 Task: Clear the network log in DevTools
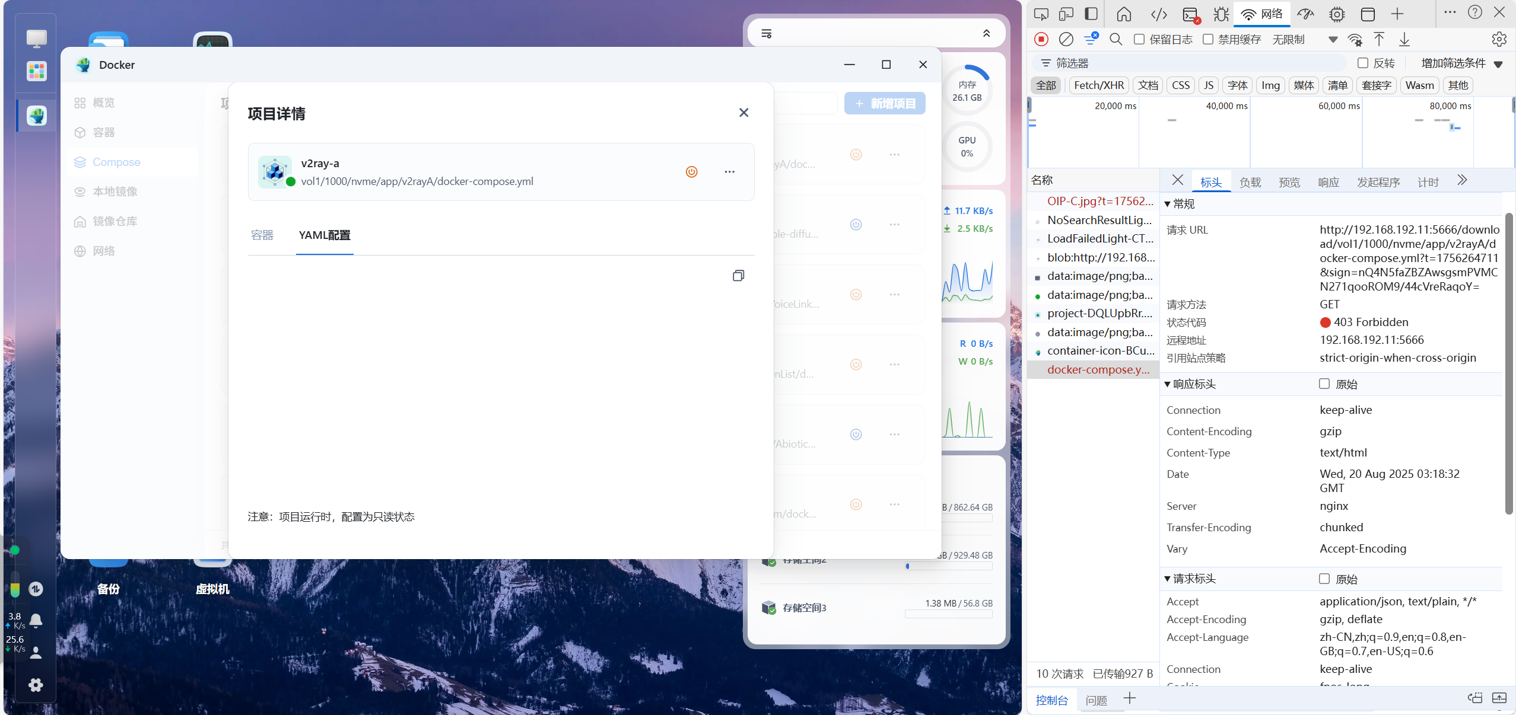pyautogui.click(x=1066, y=39)
